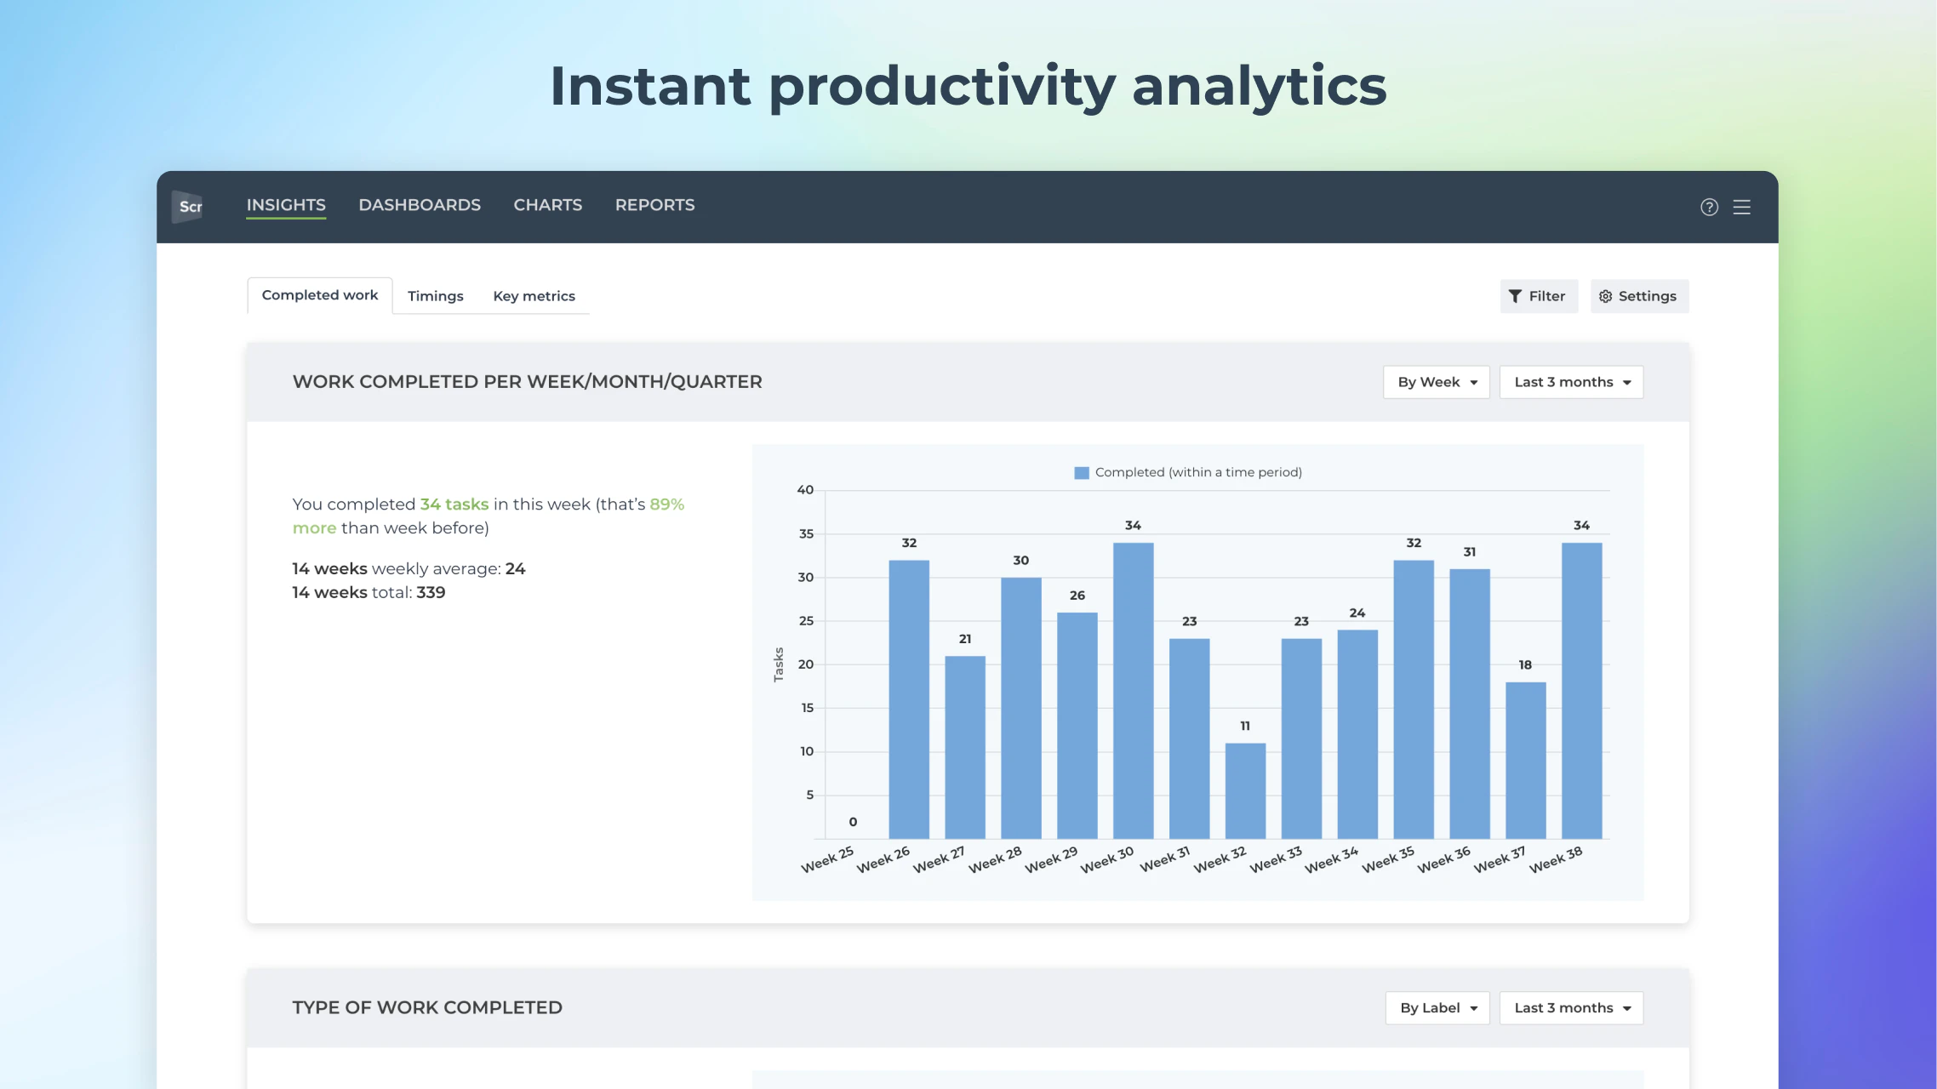This screenshot has width=1937, height=1089.
Task: Select the Completed work tab
Action: click(319, 295)
